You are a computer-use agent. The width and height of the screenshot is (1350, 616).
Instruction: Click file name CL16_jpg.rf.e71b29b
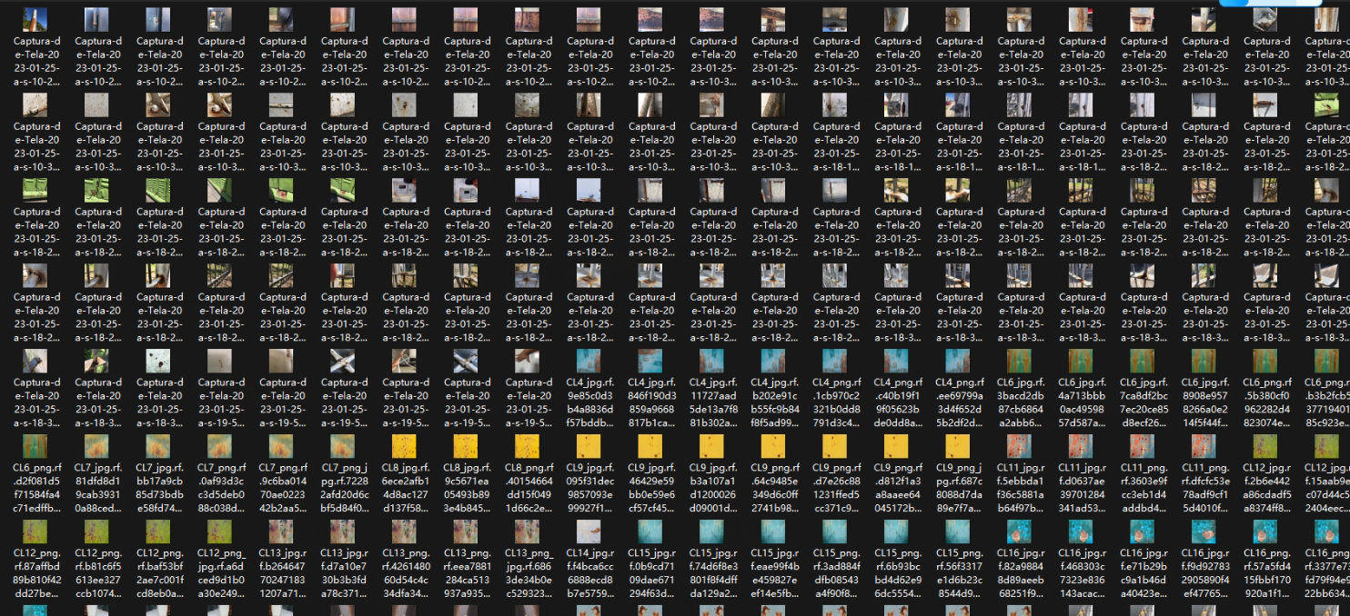coord(1143,573)
